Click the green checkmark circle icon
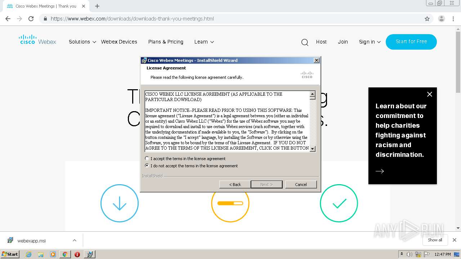Viewport: 461px width, 259px height. coord(339,203)
